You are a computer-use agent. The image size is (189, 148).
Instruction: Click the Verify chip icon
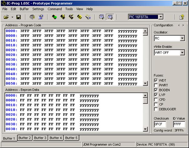[79, 17]
